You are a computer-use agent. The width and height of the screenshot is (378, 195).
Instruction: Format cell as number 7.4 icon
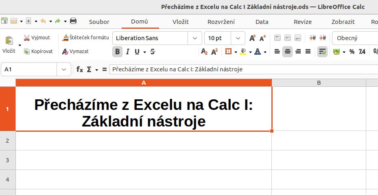tap(362, 51)
